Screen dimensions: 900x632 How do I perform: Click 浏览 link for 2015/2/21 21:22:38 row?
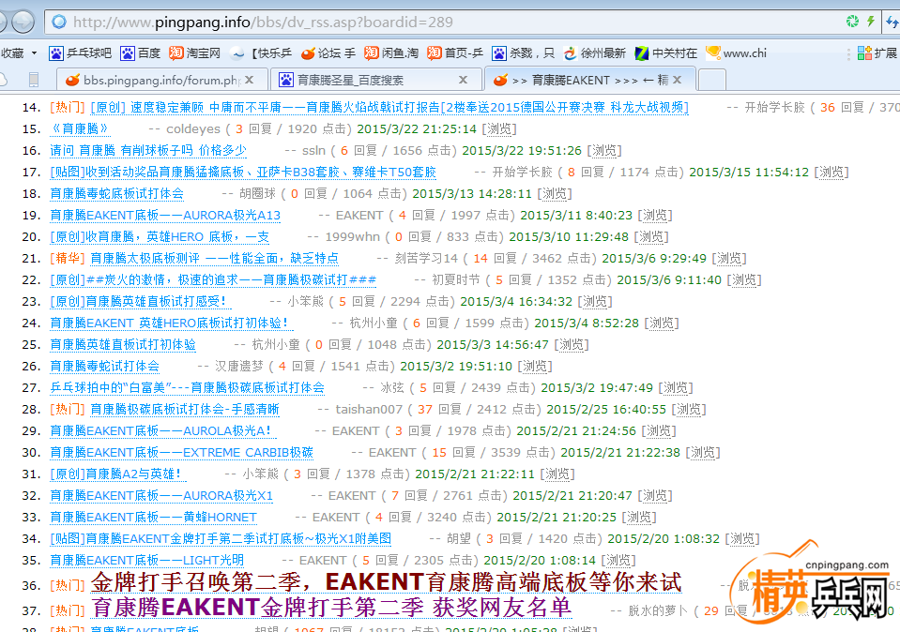point(703,453)
